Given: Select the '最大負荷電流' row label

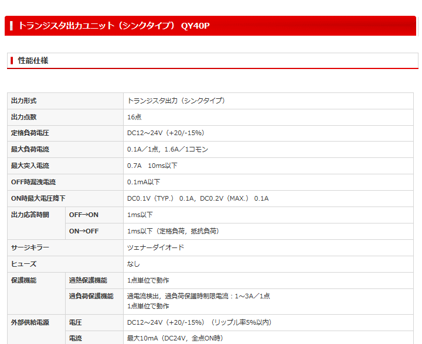Looking at the screenshot, I should 30,150.
